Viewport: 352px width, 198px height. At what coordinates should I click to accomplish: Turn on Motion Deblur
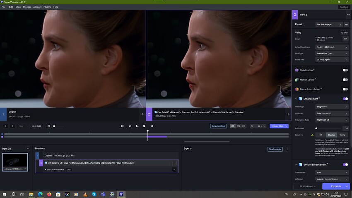point(345,80)
